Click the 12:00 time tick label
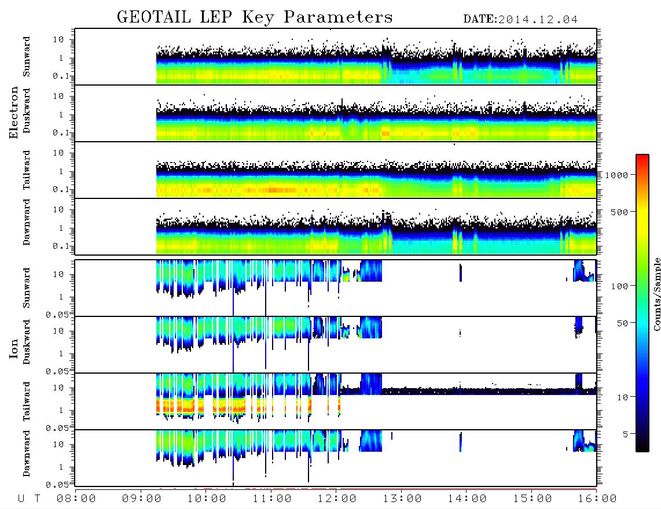661x509 pixels. (337, 499)
